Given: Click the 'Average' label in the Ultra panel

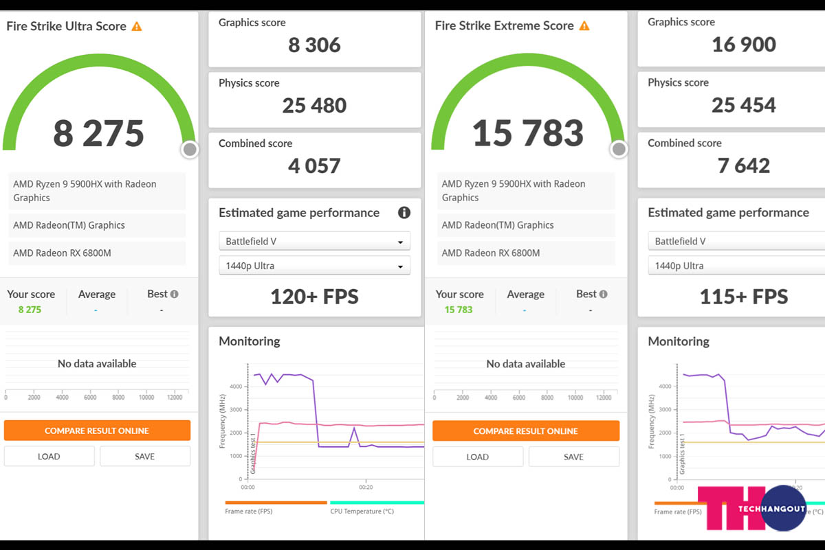Looking at the screenshot, I should (97, 295).
